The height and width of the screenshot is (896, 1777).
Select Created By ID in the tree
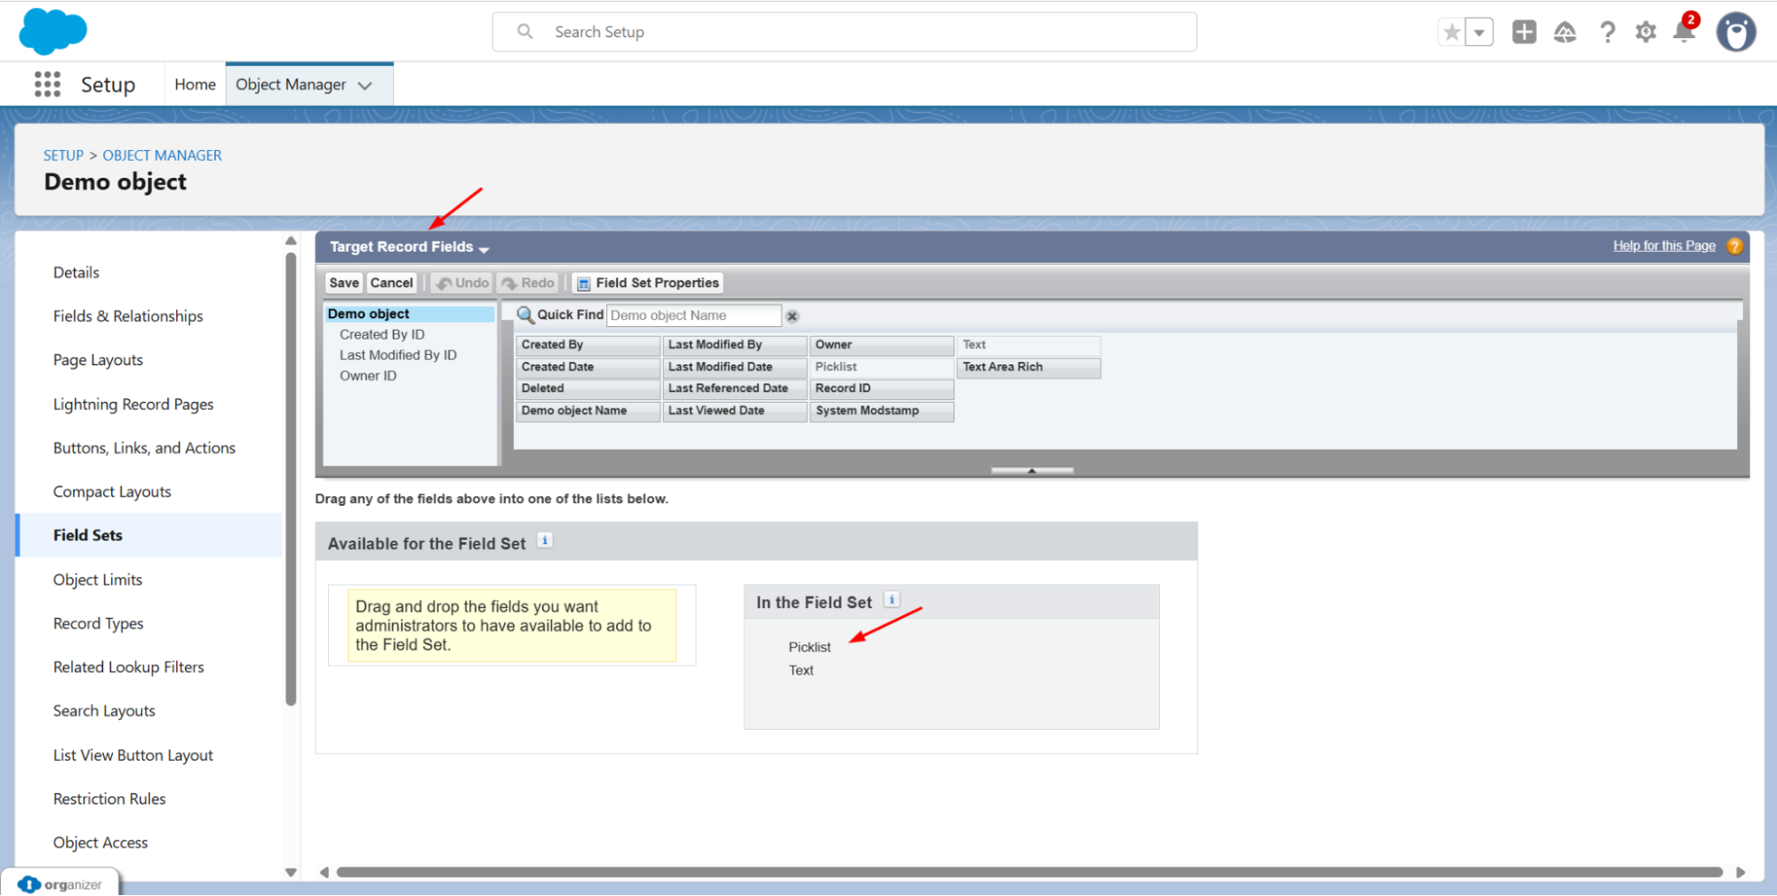point(382,334)
